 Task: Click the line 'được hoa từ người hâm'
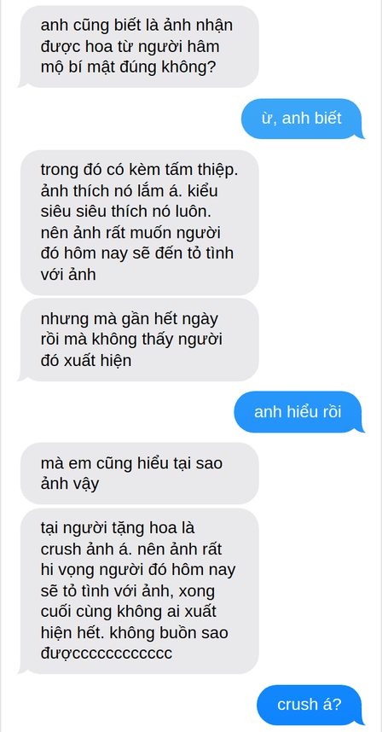click(x=130, y=47)
